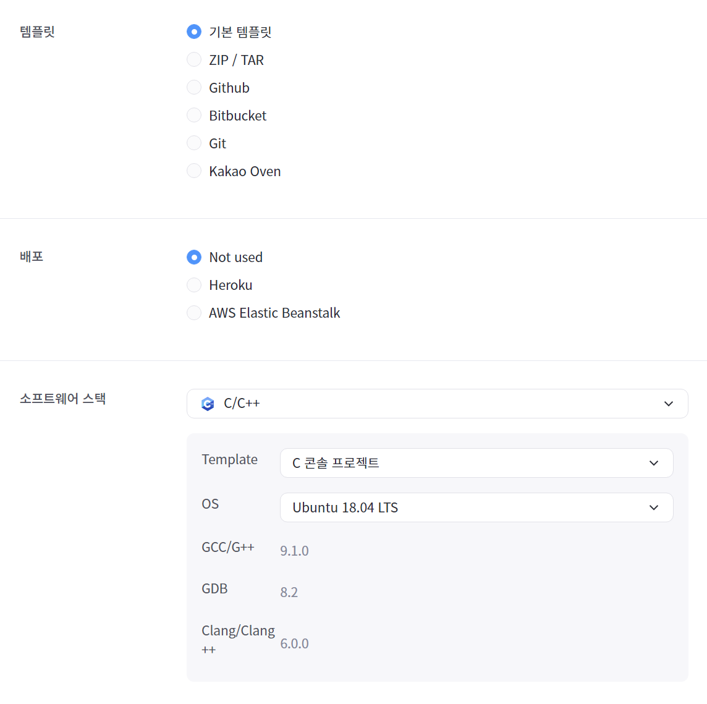Click the 소프트웨어 스택 section label
Screen dimensions: 707x704
[x=62, y=399]
